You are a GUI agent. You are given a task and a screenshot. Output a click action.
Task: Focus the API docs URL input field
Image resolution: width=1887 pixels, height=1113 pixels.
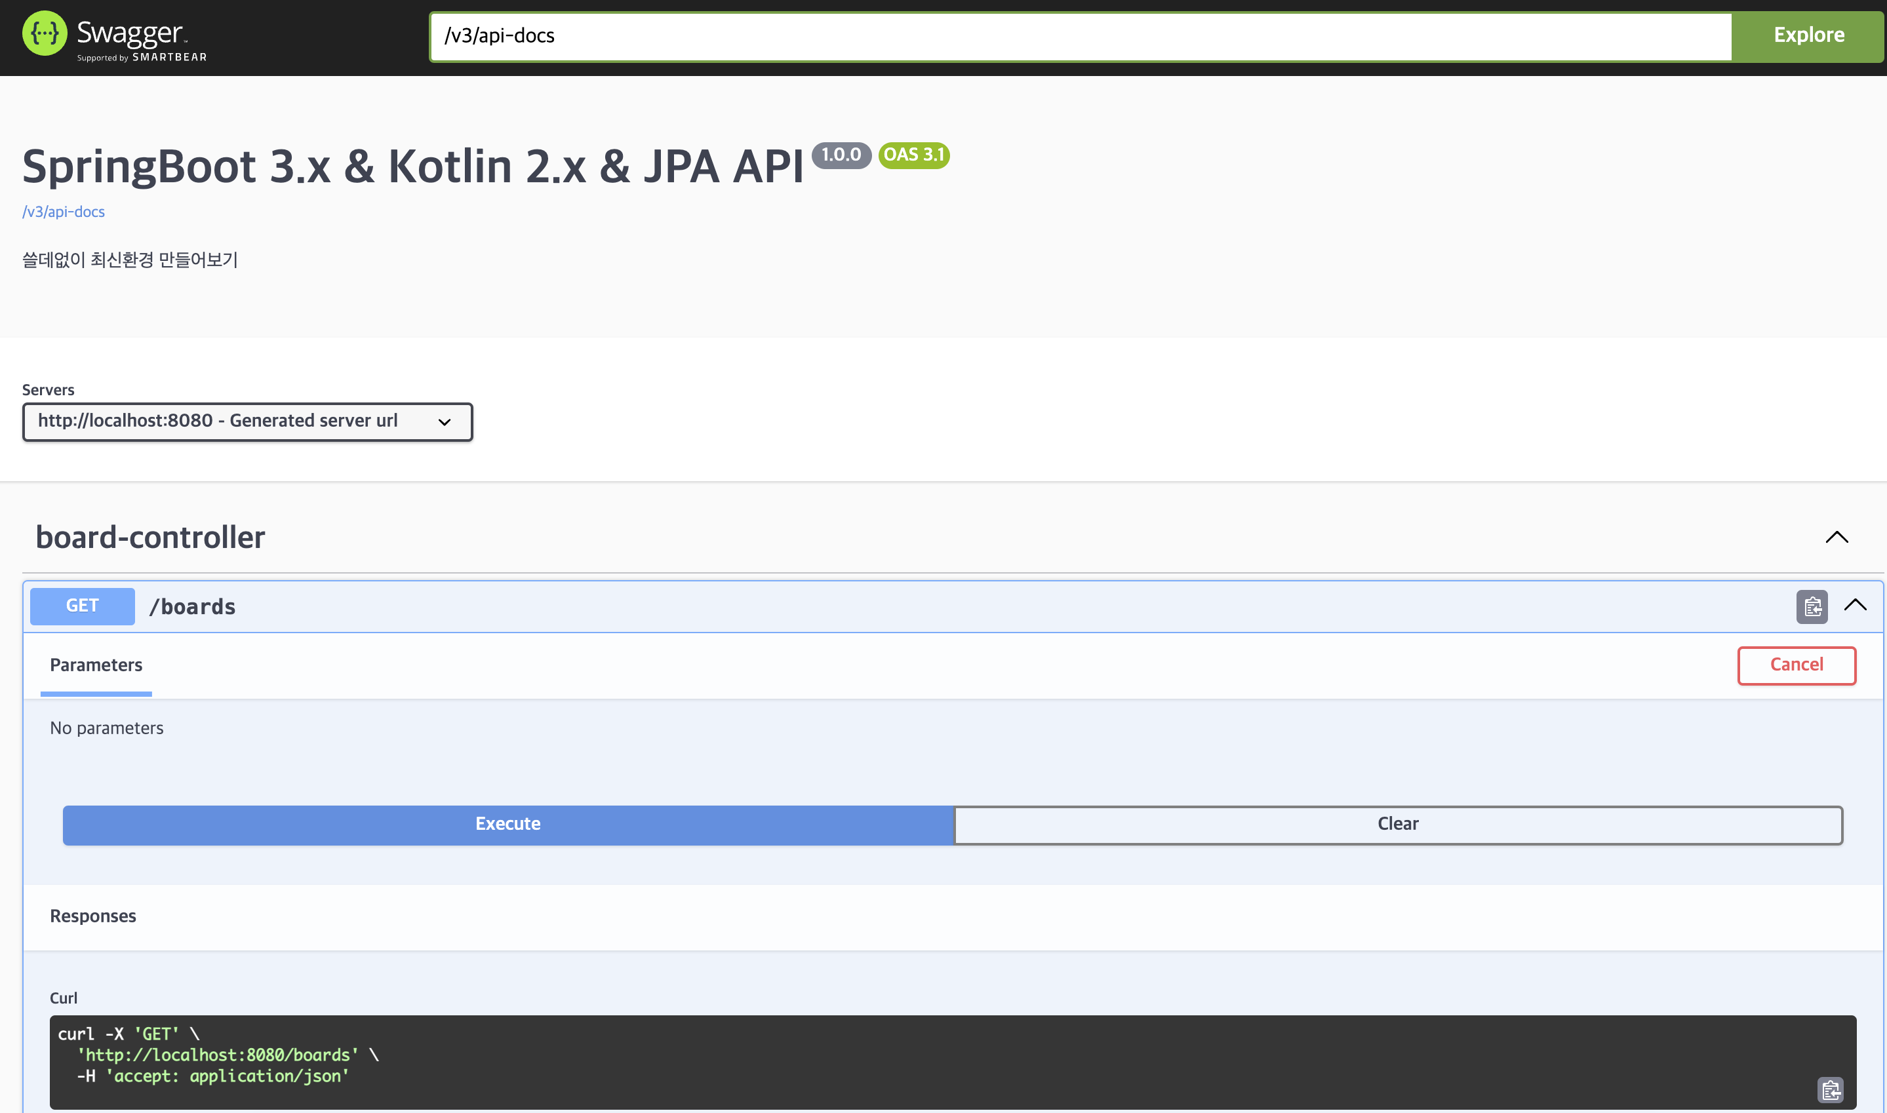pyautogui.click(x=1080, y=36)
